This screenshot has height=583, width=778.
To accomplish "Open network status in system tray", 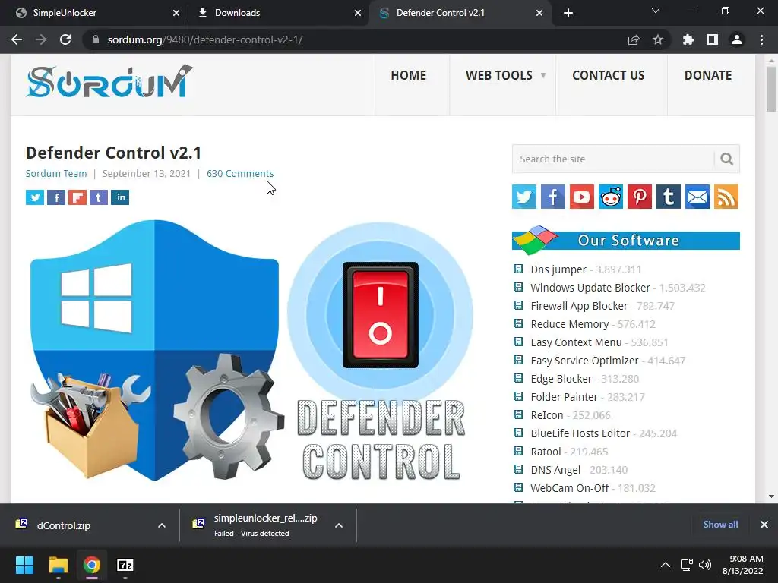I will click(686, 565).
